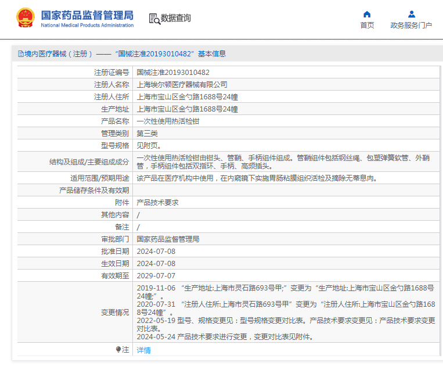Click the National Medical Products Administration subtitle
The height and width of the screenshot is (366, 443).
pyautogui.click(x=87, y=26)
